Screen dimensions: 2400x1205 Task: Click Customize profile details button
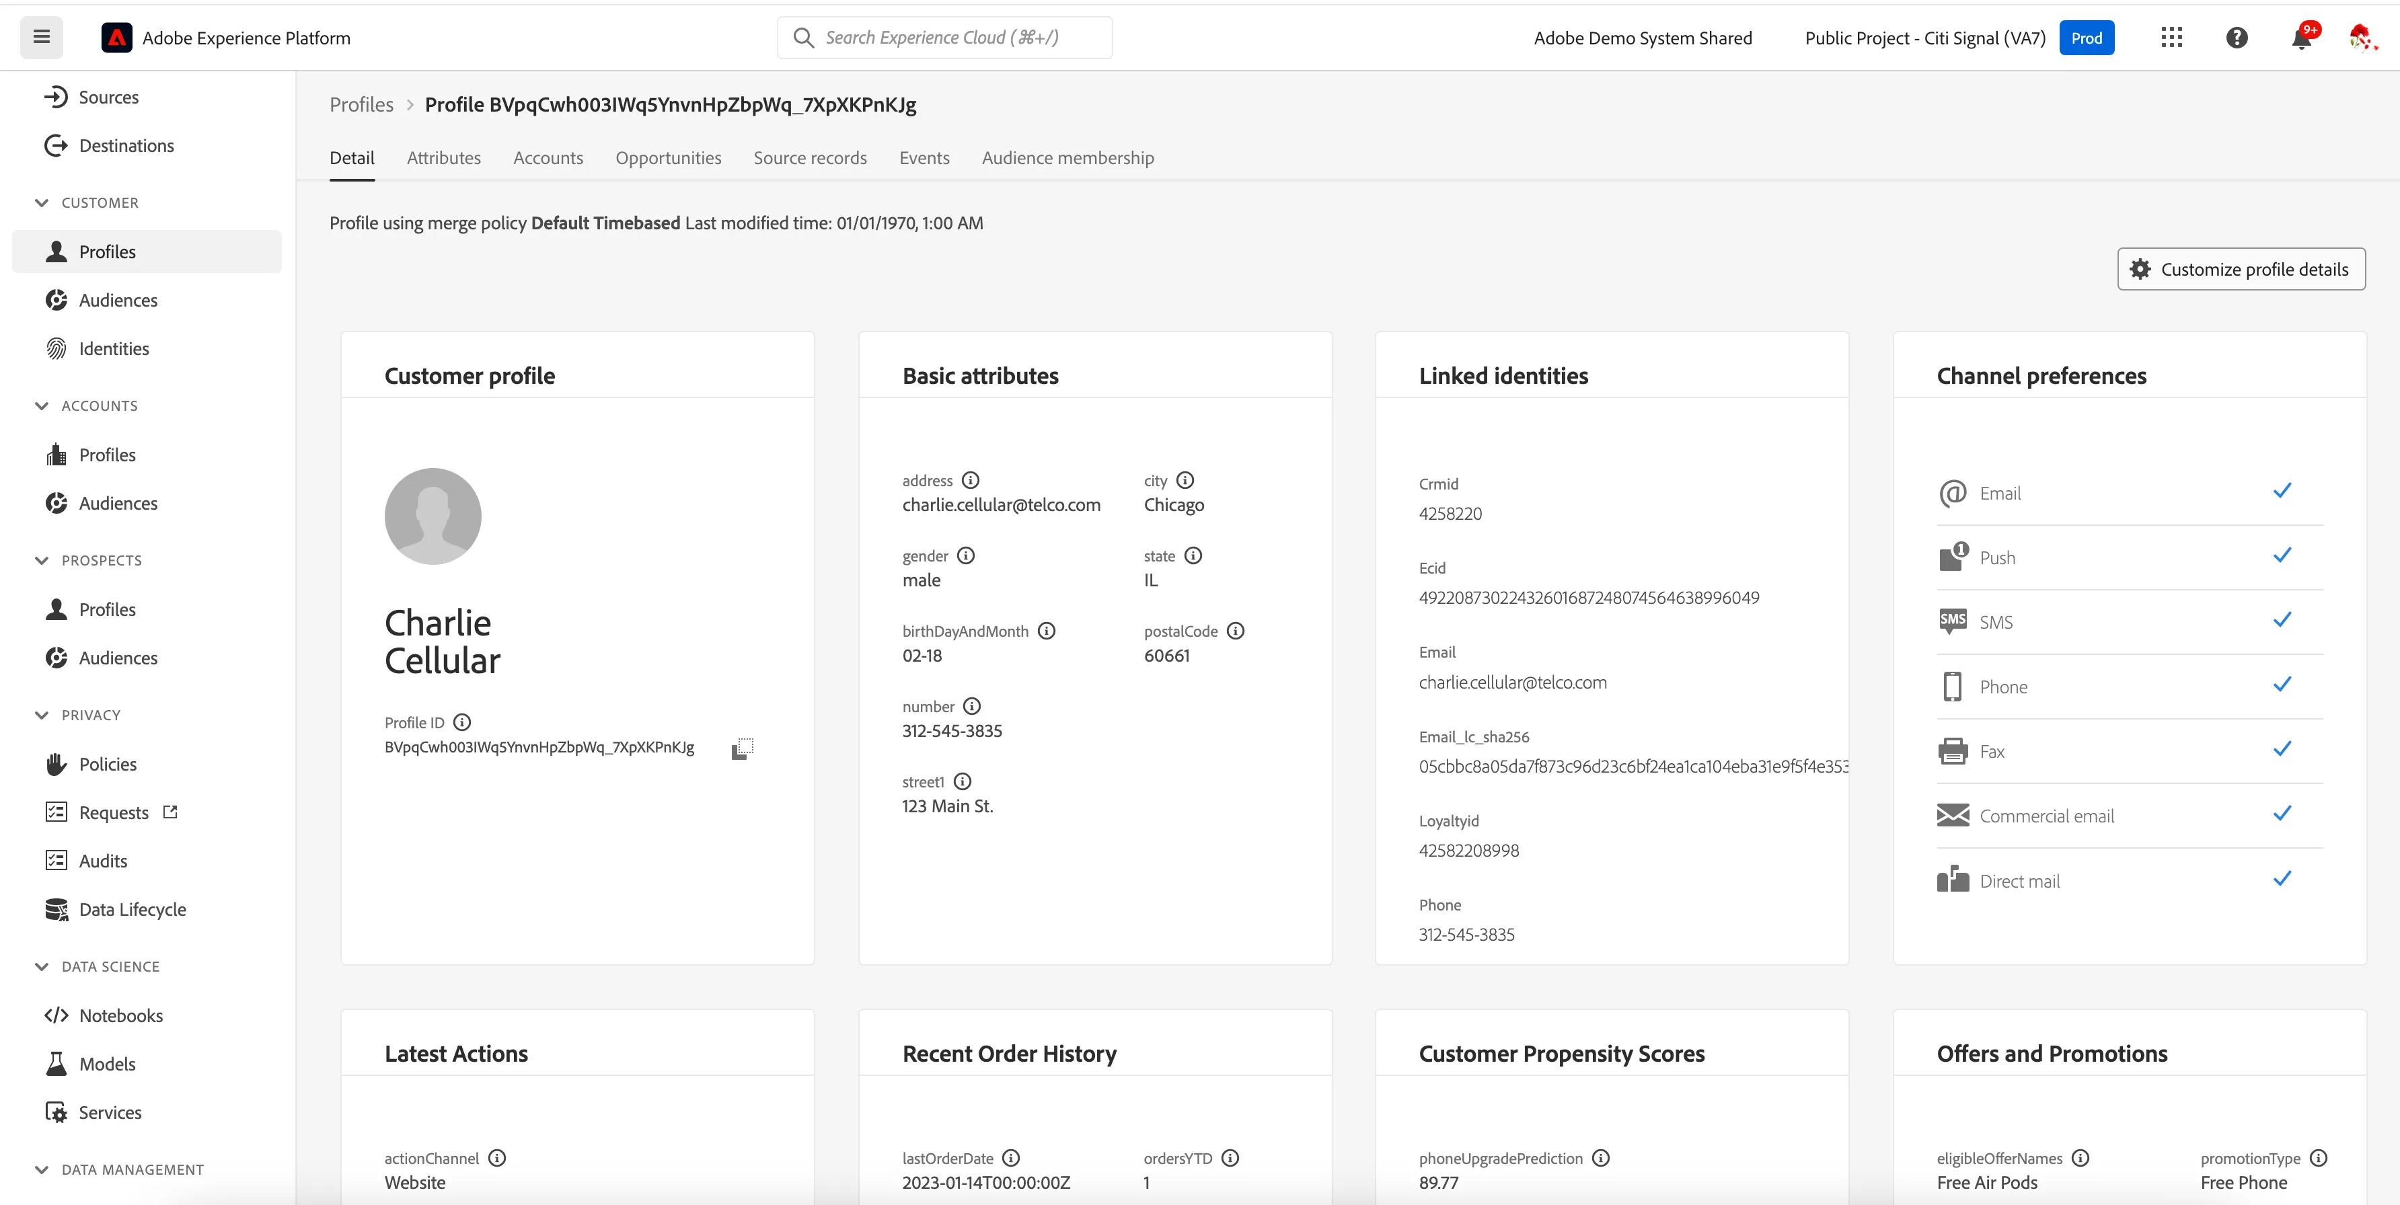[2241, 269]
